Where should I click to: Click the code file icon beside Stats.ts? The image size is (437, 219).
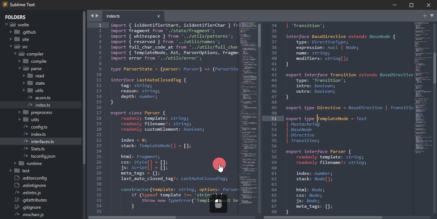[26, 149]
